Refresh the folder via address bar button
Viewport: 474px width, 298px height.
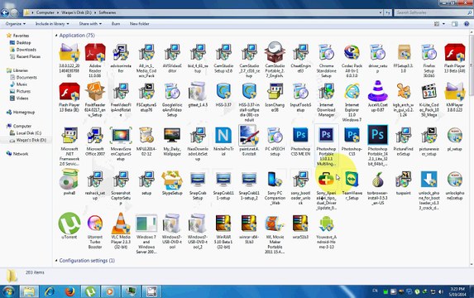[x=388, y=12]
